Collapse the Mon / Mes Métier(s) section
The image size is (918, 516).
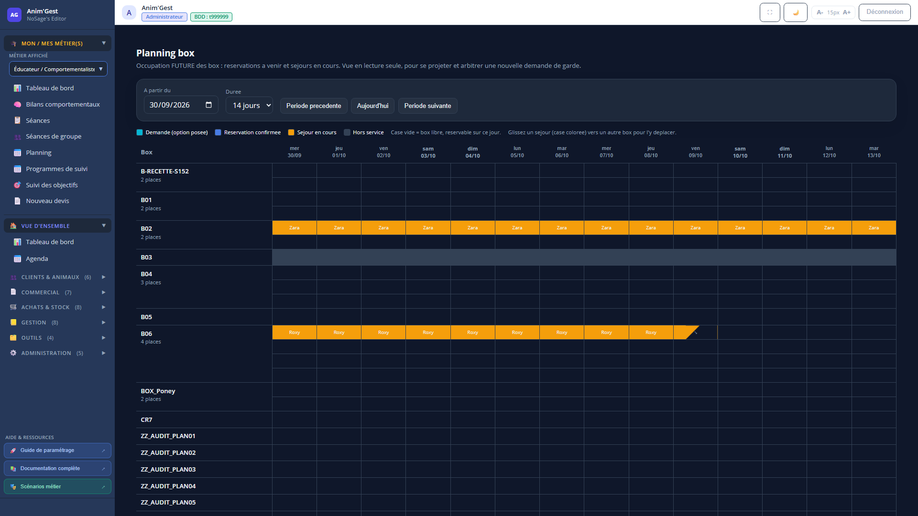coord(57,43)
